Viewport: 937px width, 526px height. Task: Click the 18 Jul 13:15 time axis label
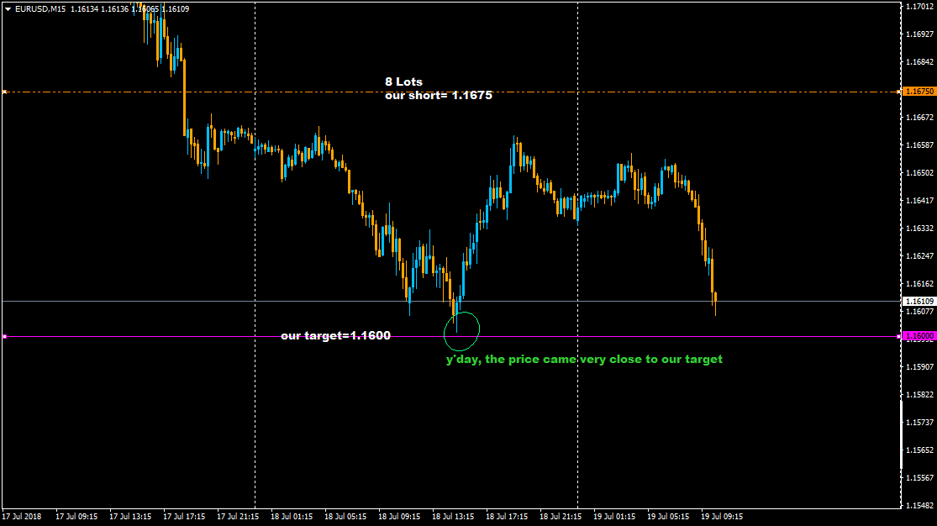click(453, 517)
